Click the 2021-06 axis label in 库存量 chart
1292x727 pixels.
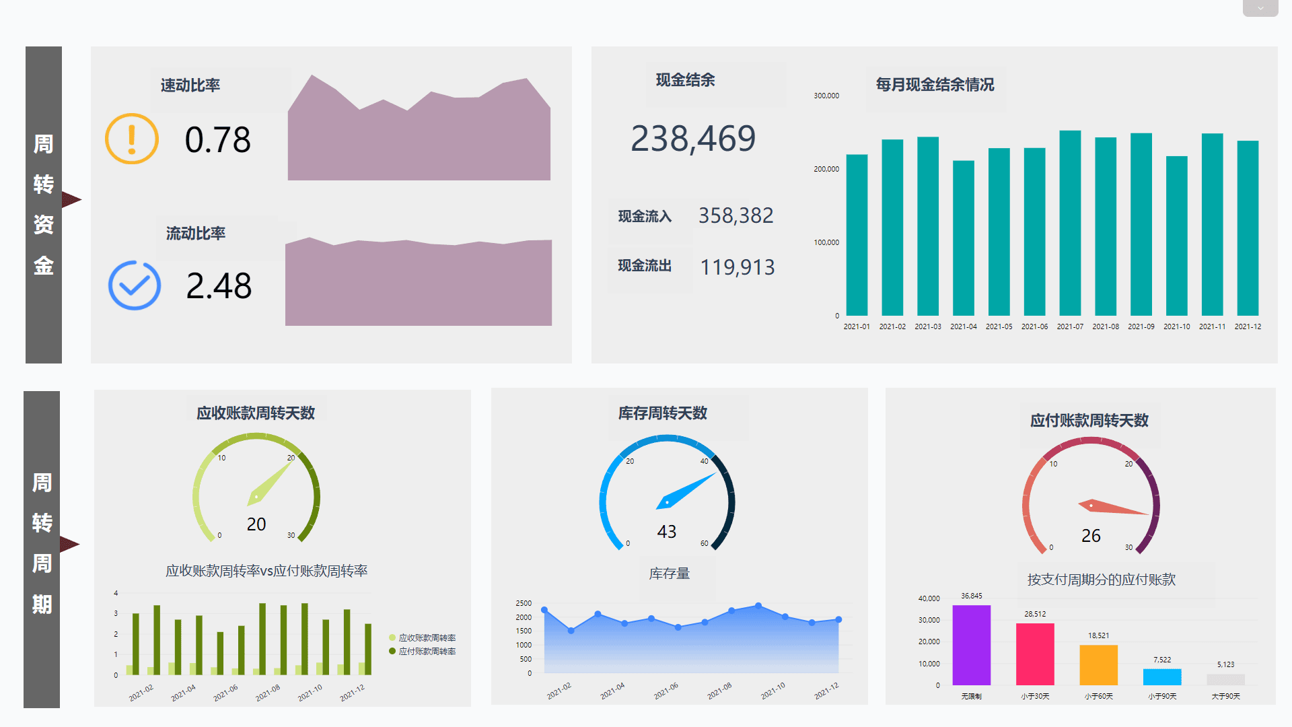tap(666, 691)
